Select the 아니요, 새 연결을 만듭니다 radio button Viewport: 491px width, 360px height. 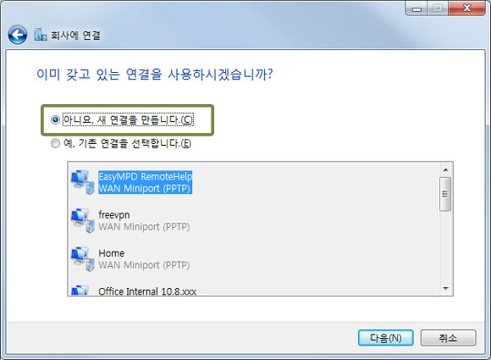[55, 119]
